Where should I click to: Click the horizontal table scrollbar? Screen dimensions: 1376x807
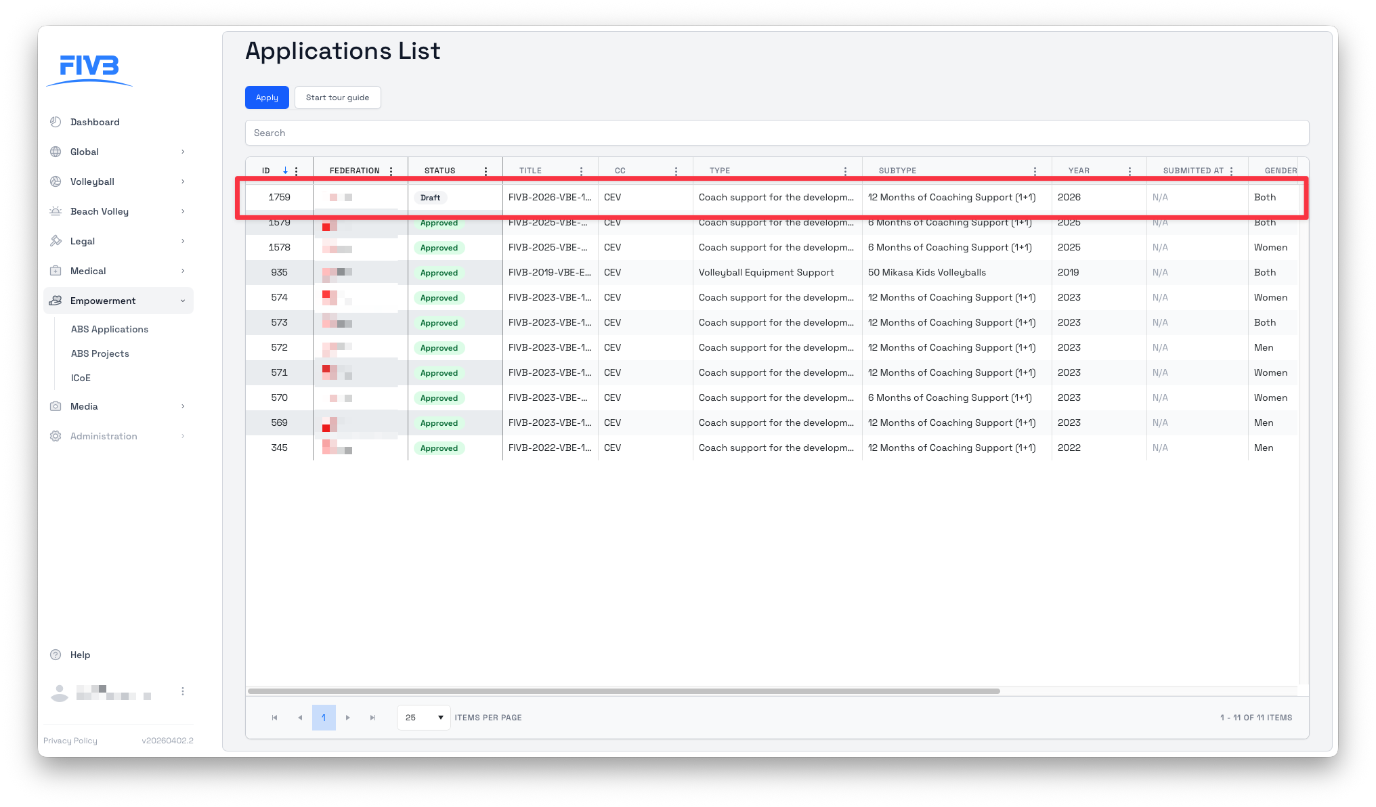[x=623, y=691]
